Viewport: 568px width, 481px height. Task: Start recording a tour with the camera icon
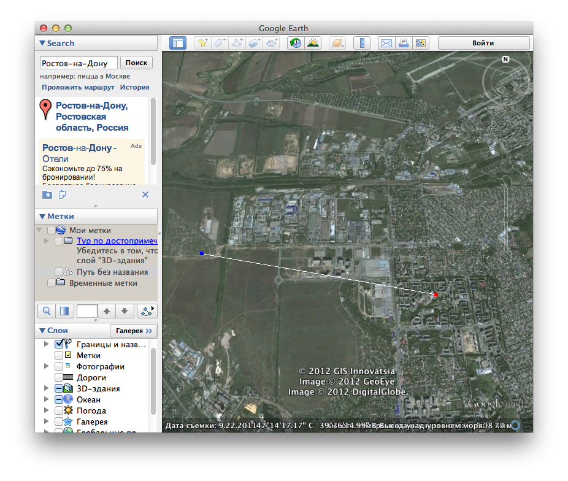[272, 43]
